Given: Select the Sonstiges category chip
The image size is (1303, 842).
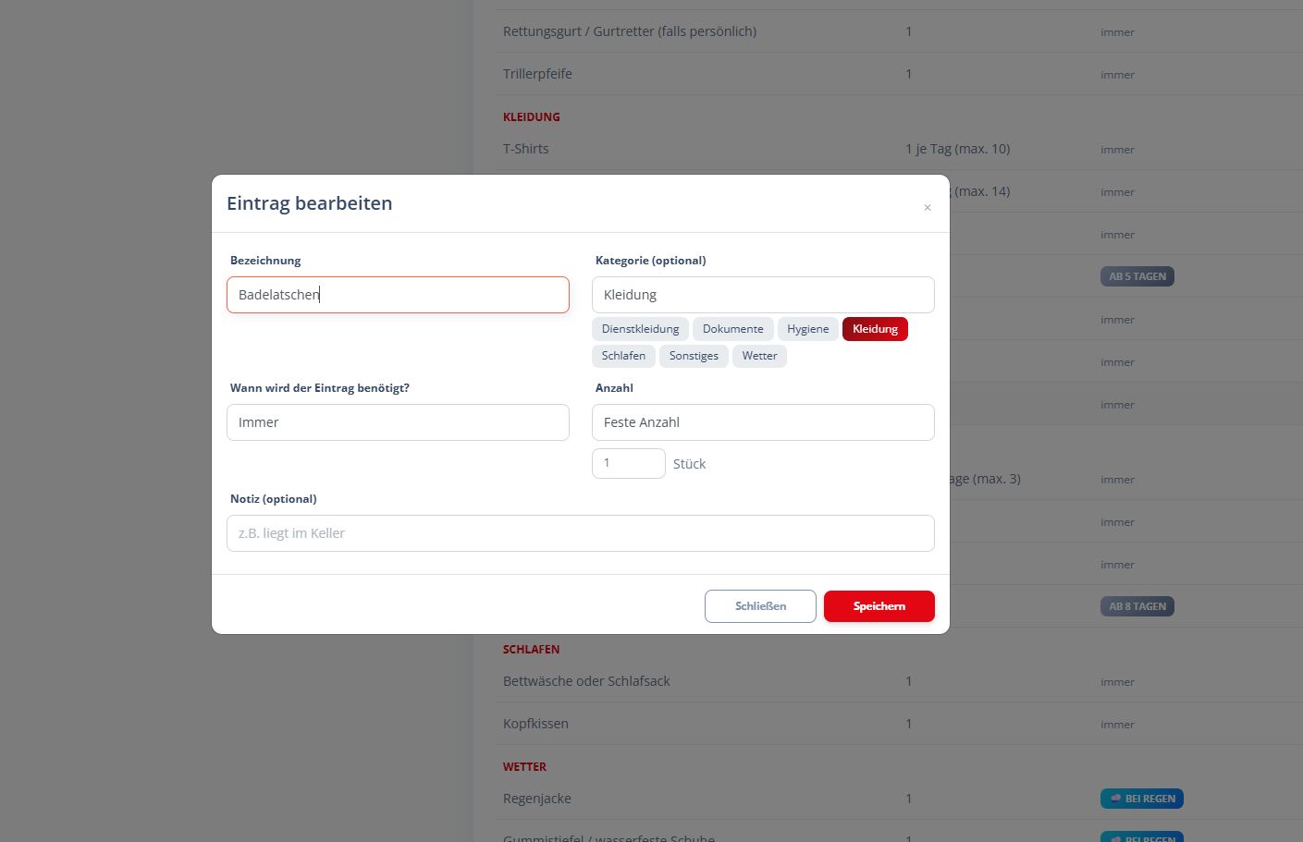Looking at the screenshot, I should pos(694,356).
